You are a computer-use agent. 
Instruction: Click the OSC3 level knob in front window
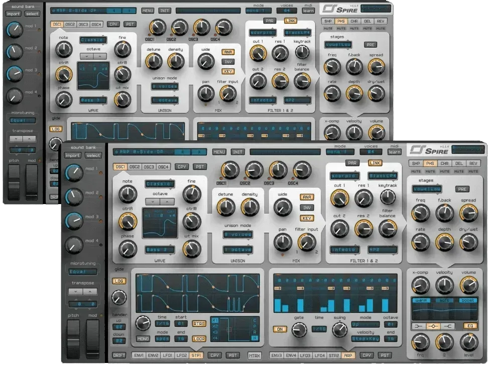pyautogui.click(x=278, y=170)
